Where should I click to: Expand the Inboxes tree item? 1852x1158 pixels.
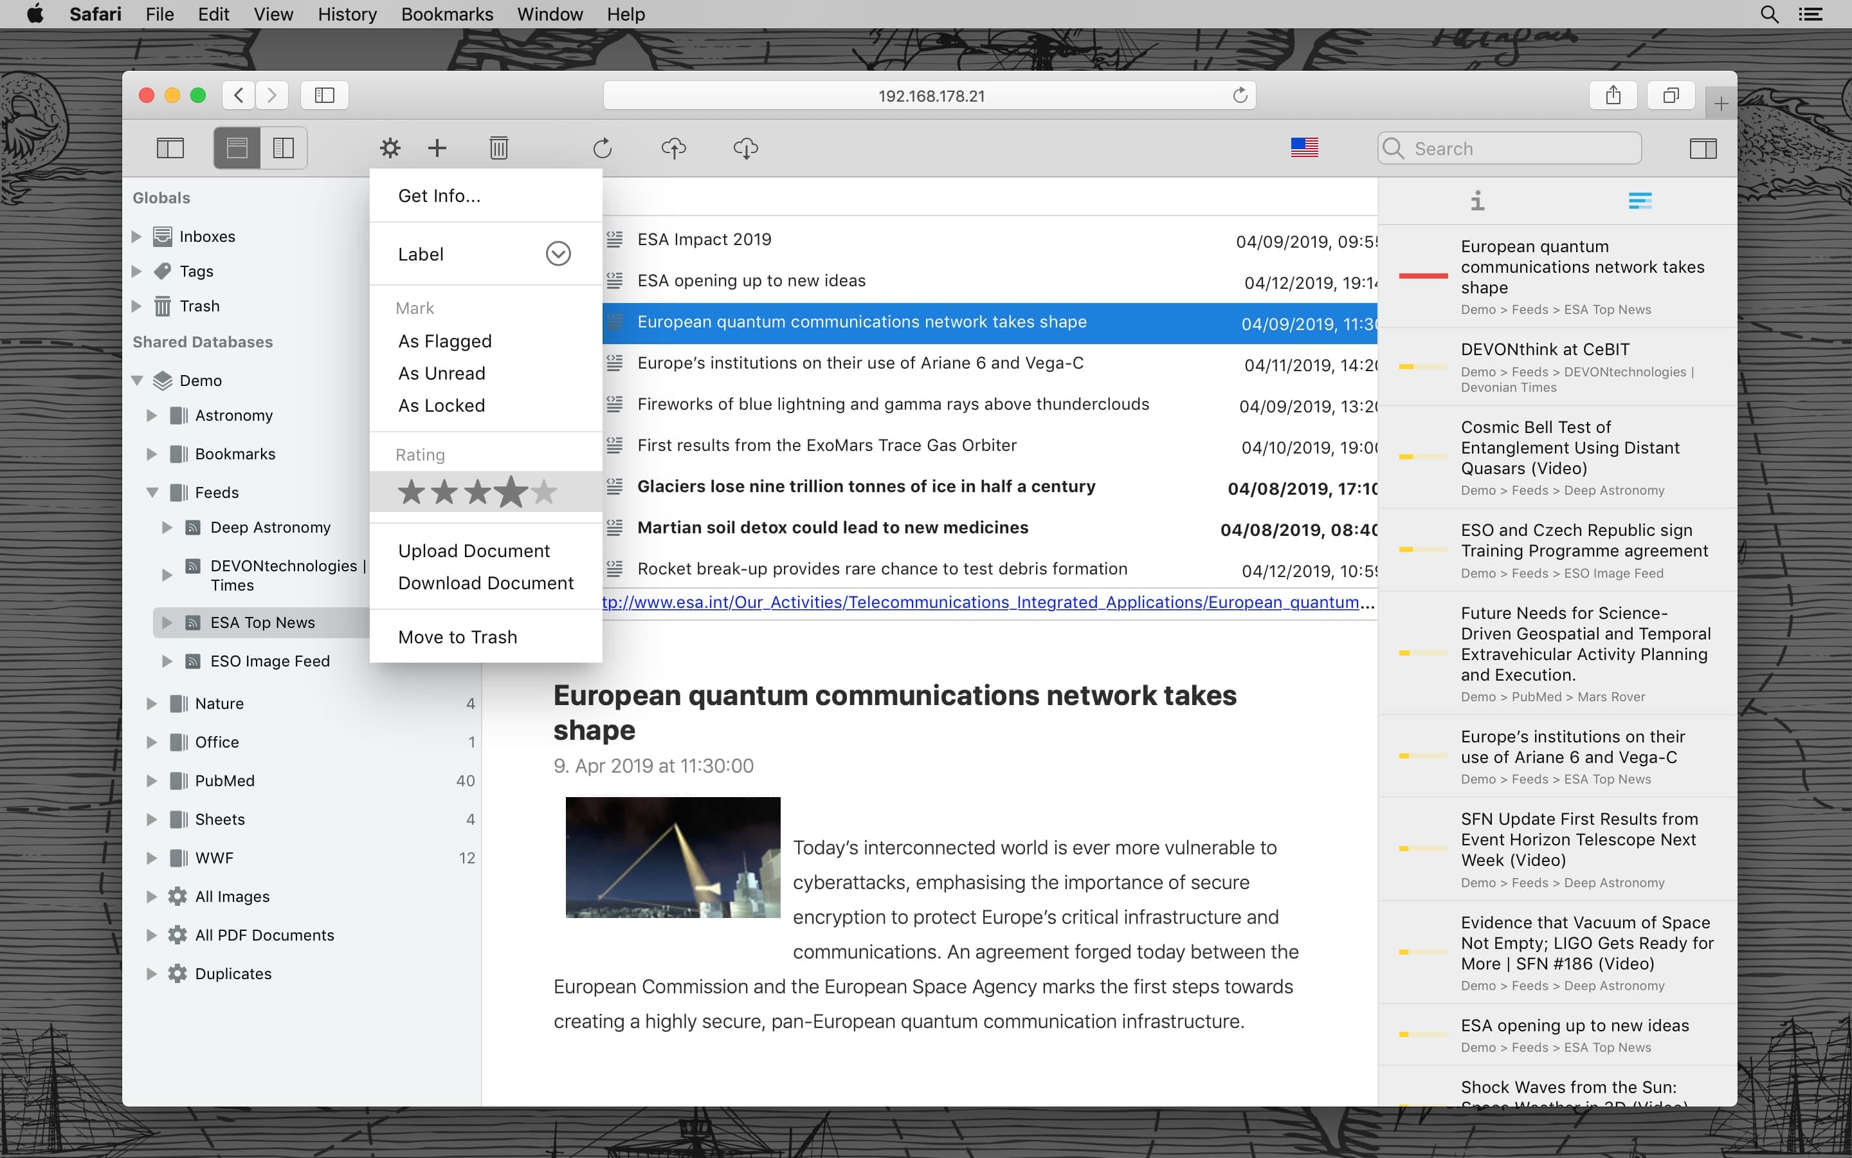click(137, 236)
